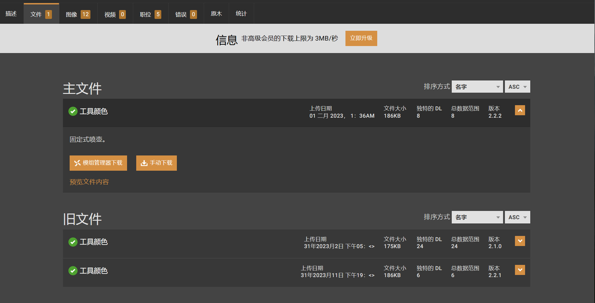Screen dimensions: 595x303
Task: Open 主文件 sort-by 名字 dropdown
Action: click(477, 87)
